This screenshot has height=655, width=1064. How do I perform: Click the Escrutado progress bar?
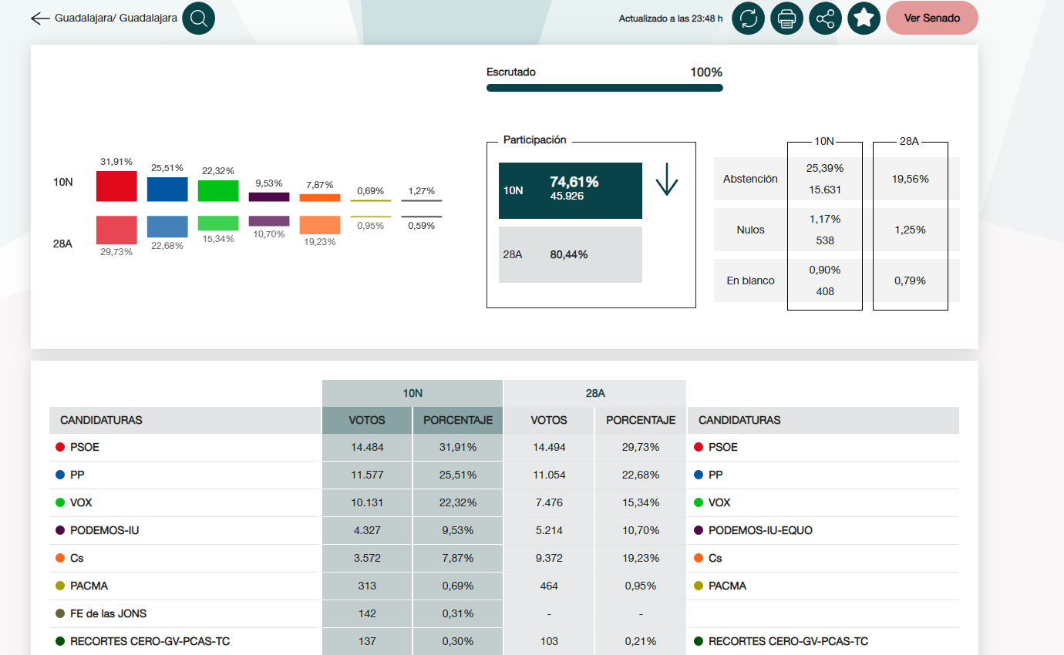604,88
